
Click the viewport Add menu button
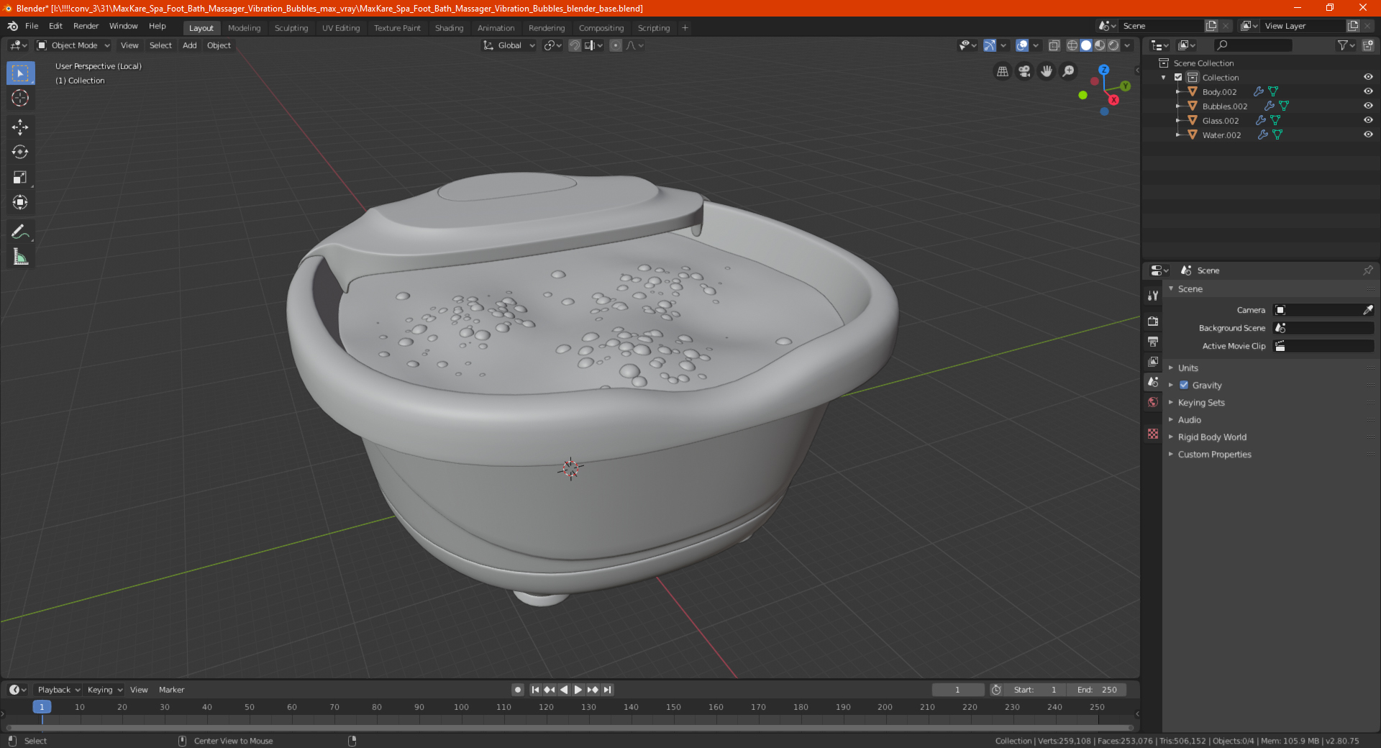click(189, 45)
